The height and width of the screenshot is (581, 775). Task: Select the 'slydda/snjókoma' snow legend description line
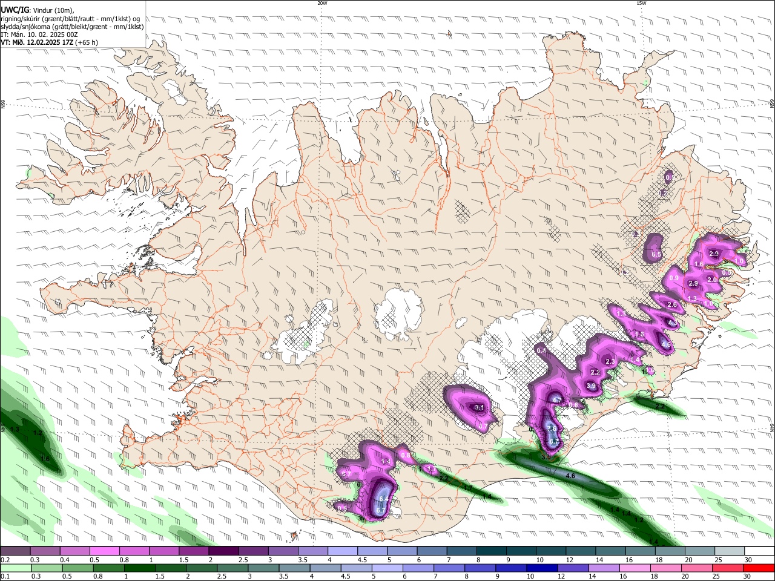tap(72, 27)
